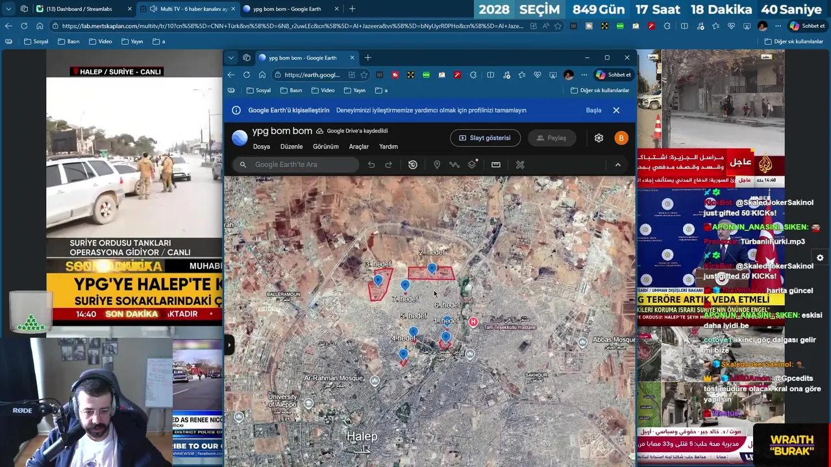This screenshot has width=831, height=467.
Task: Open Video bookmarks folder in front window
Action: pos(323,90)
